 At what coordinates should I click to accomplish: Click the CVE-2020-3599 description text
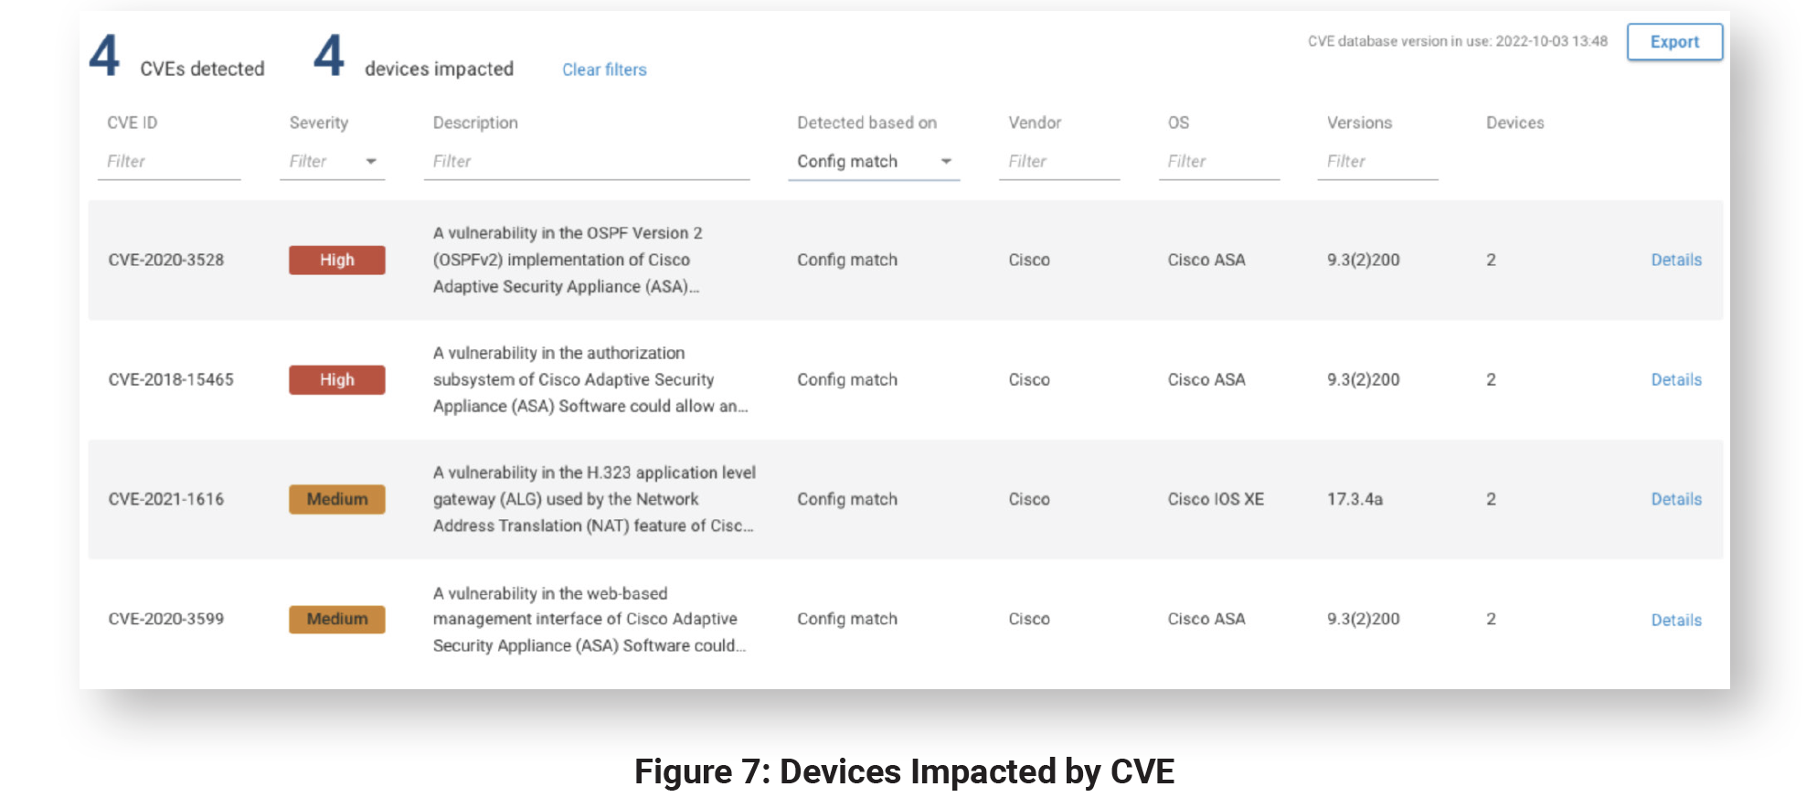[x=589, y=619]
